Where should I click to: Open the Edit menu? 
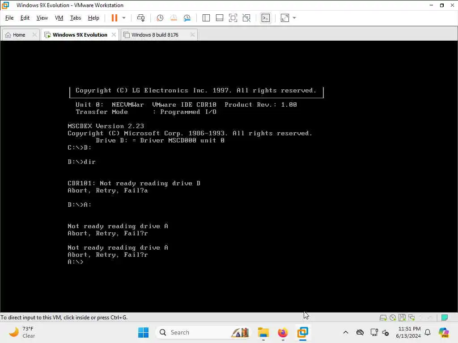click(25, 18)
